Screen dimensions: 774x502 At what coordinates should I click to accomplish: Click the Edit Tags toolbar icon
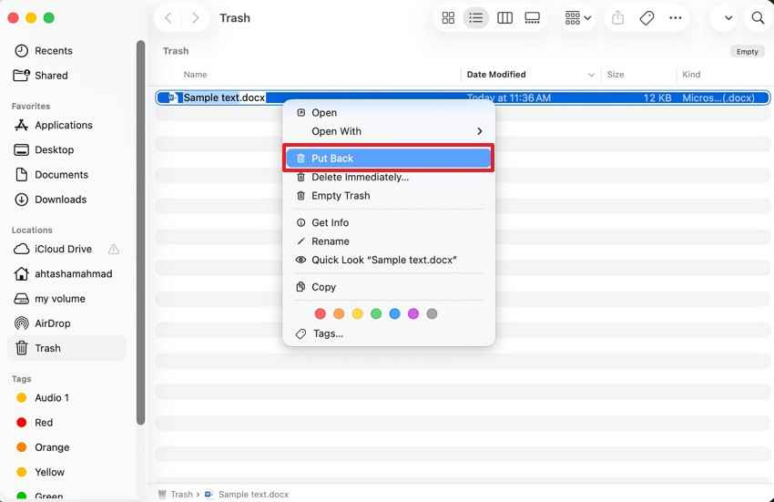click(x=647, y=18)
